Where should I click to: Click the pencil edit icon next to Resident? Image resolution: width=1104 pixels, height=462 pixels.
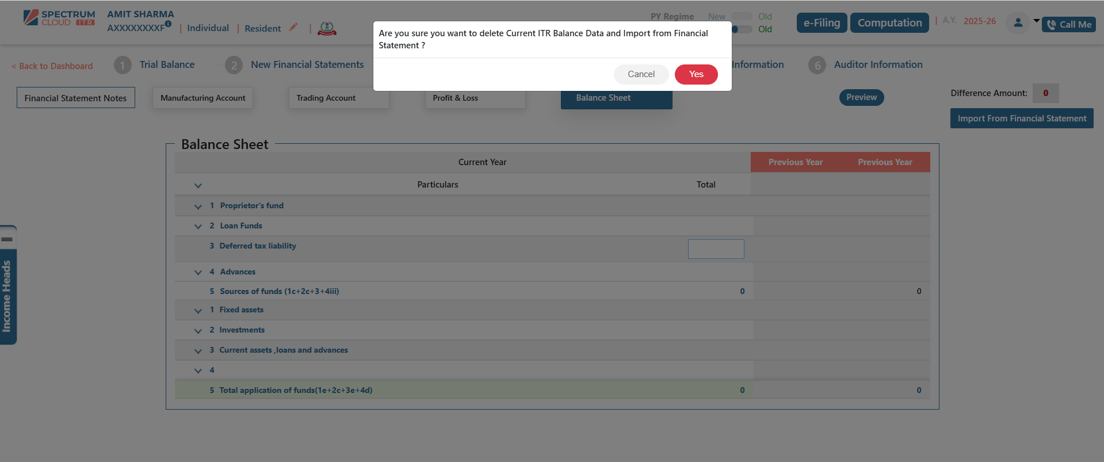293,27
